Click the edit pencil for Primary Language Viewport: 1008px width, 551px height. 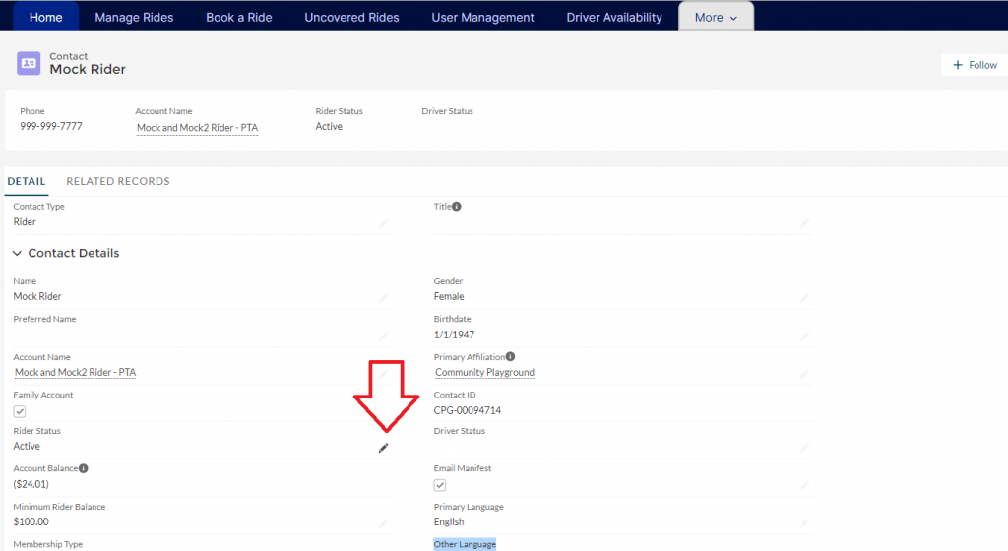coord(804,523)
